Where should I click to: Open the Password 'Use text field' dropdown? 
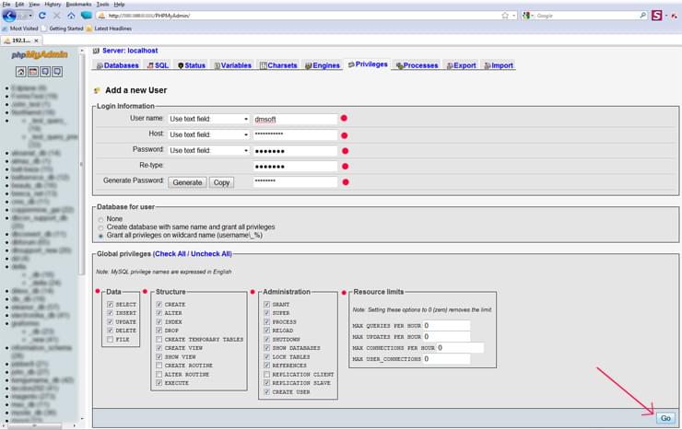pos(209,150)
